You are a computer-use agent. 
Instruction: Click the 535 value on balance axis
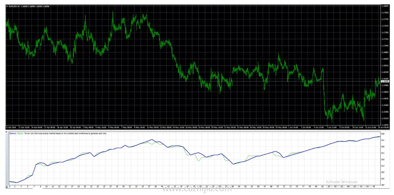(x=383, y=134)
